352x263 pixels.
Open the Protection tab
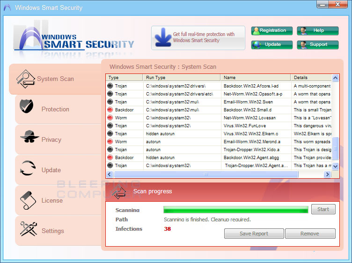(55, 110)
